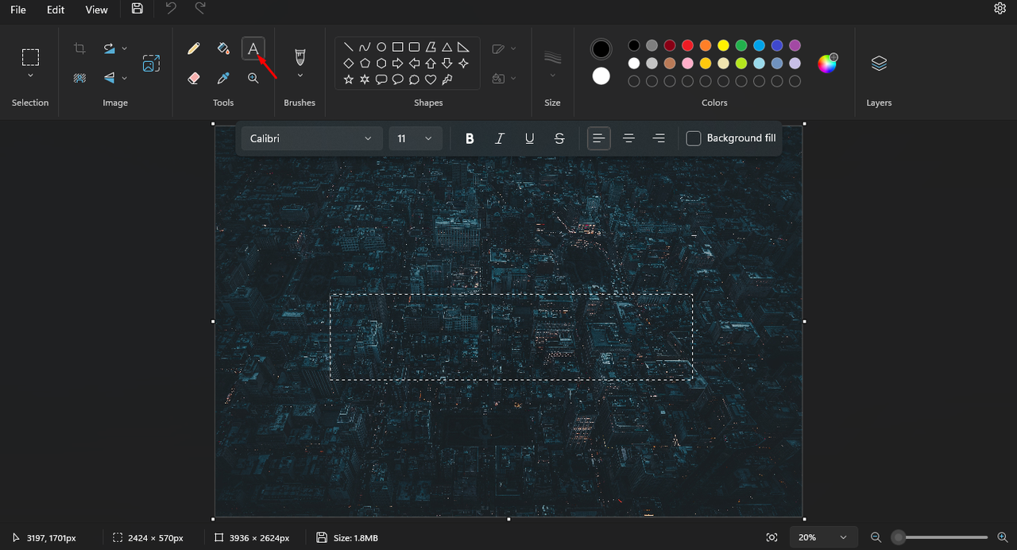Choose the Triangle shape
This screenshot has width=1017, height=550.
447,47
